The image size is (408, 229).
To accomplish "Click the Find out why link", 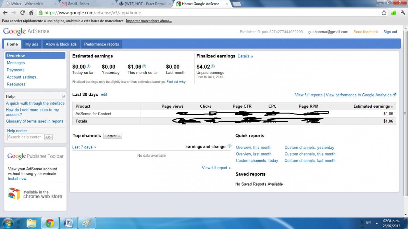I will click(x=176, y=82).
